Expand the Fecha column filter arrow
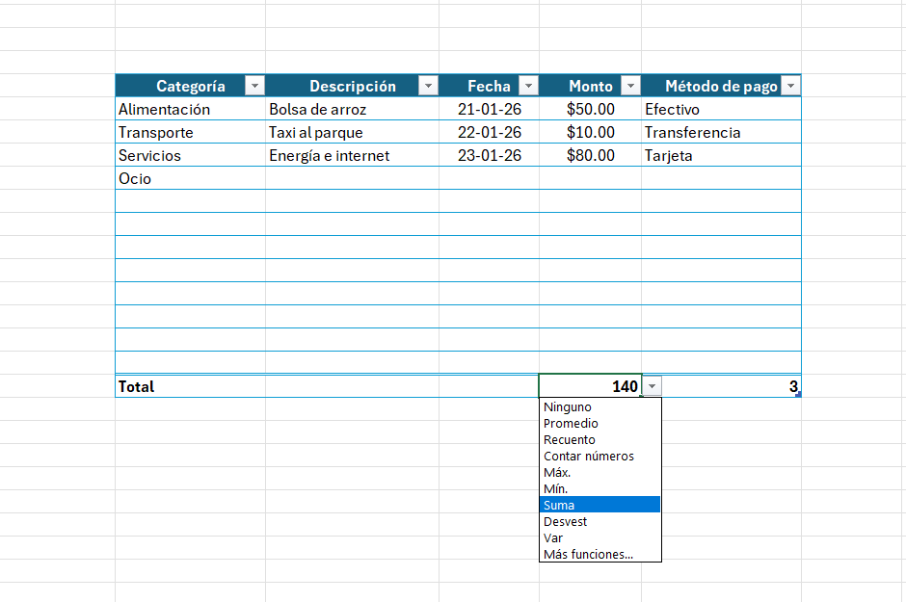 [x=527, y=87]
